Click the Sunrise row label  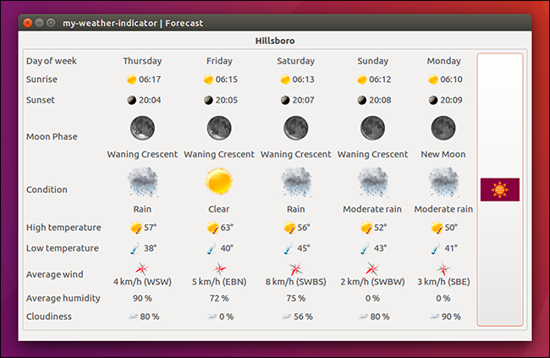41,80
